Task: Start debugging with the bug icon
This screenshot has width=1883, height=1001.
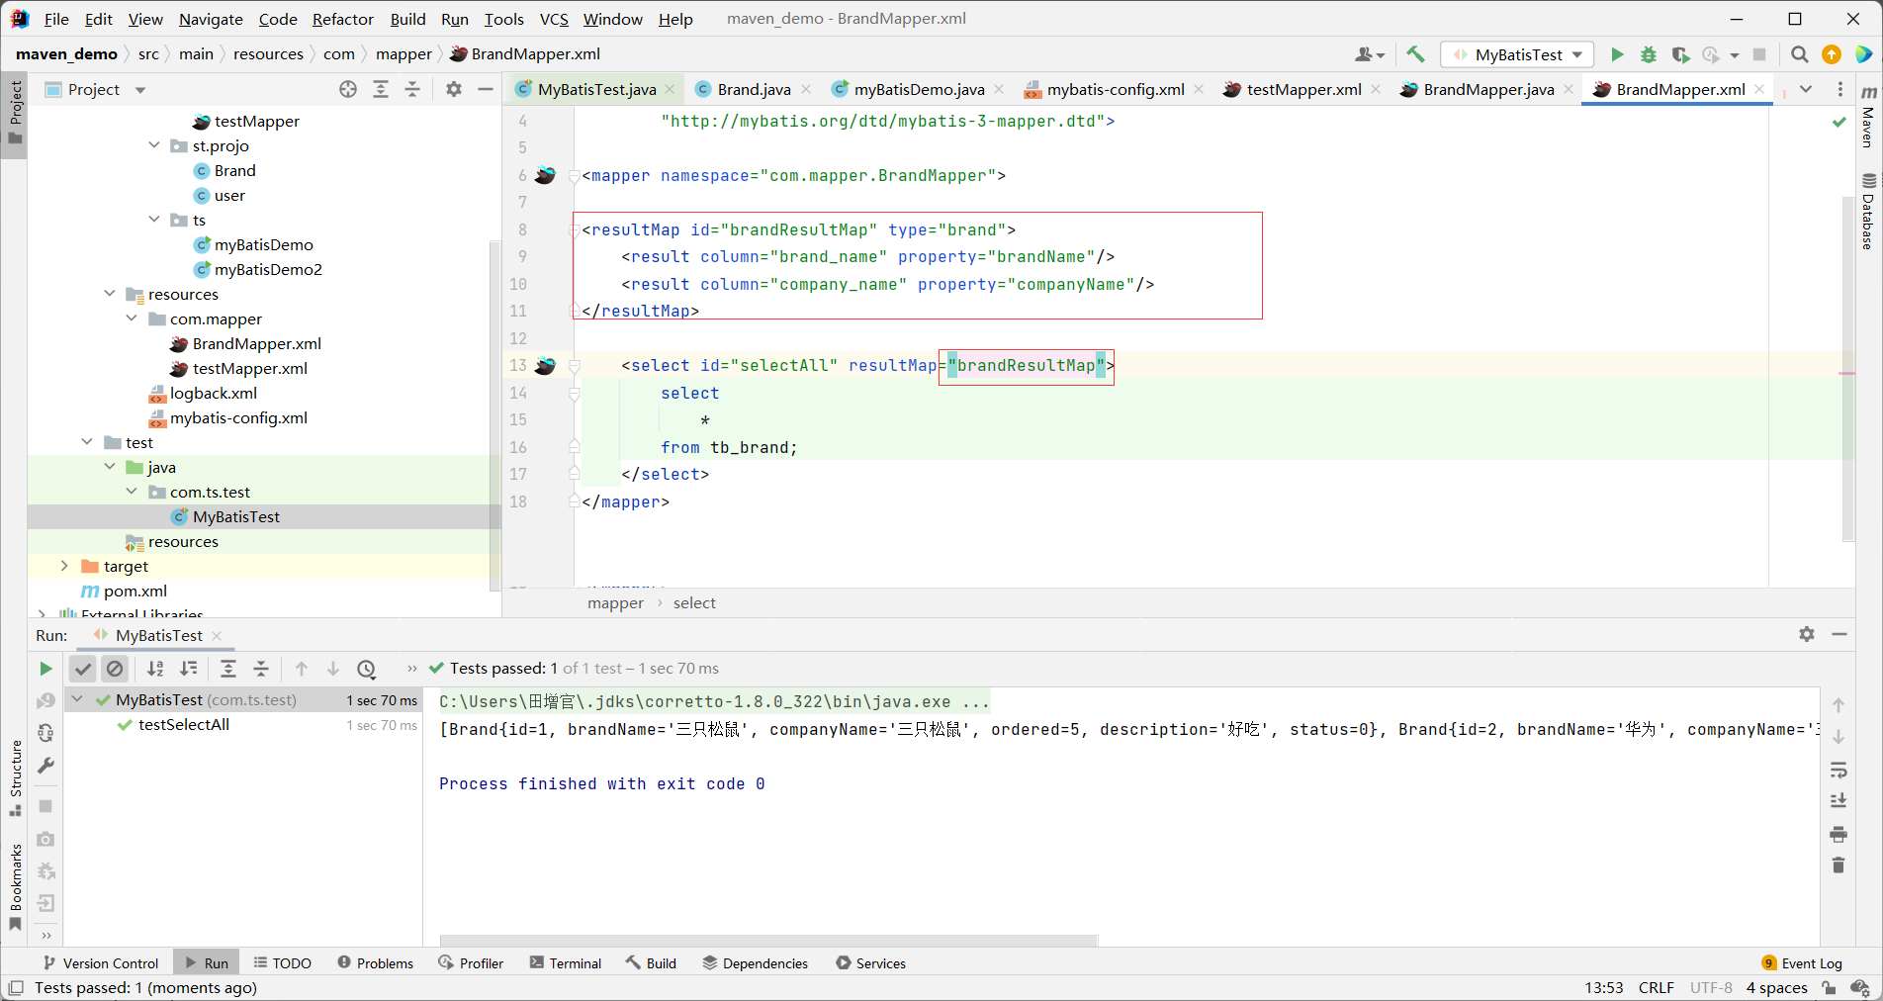Action: click(1649, 55)
